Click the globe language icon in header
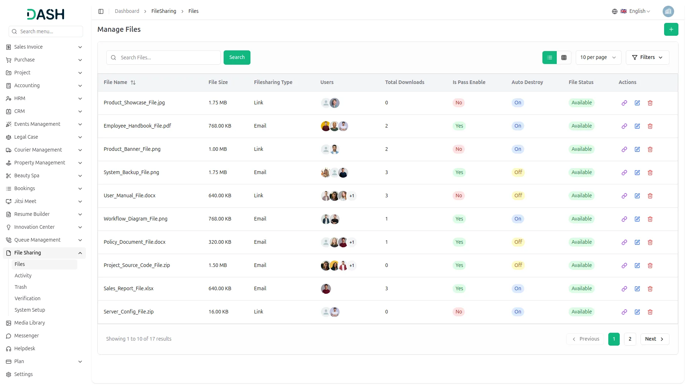Image resolution: width=687 pixels, height=386 pixels. (614, 11)
